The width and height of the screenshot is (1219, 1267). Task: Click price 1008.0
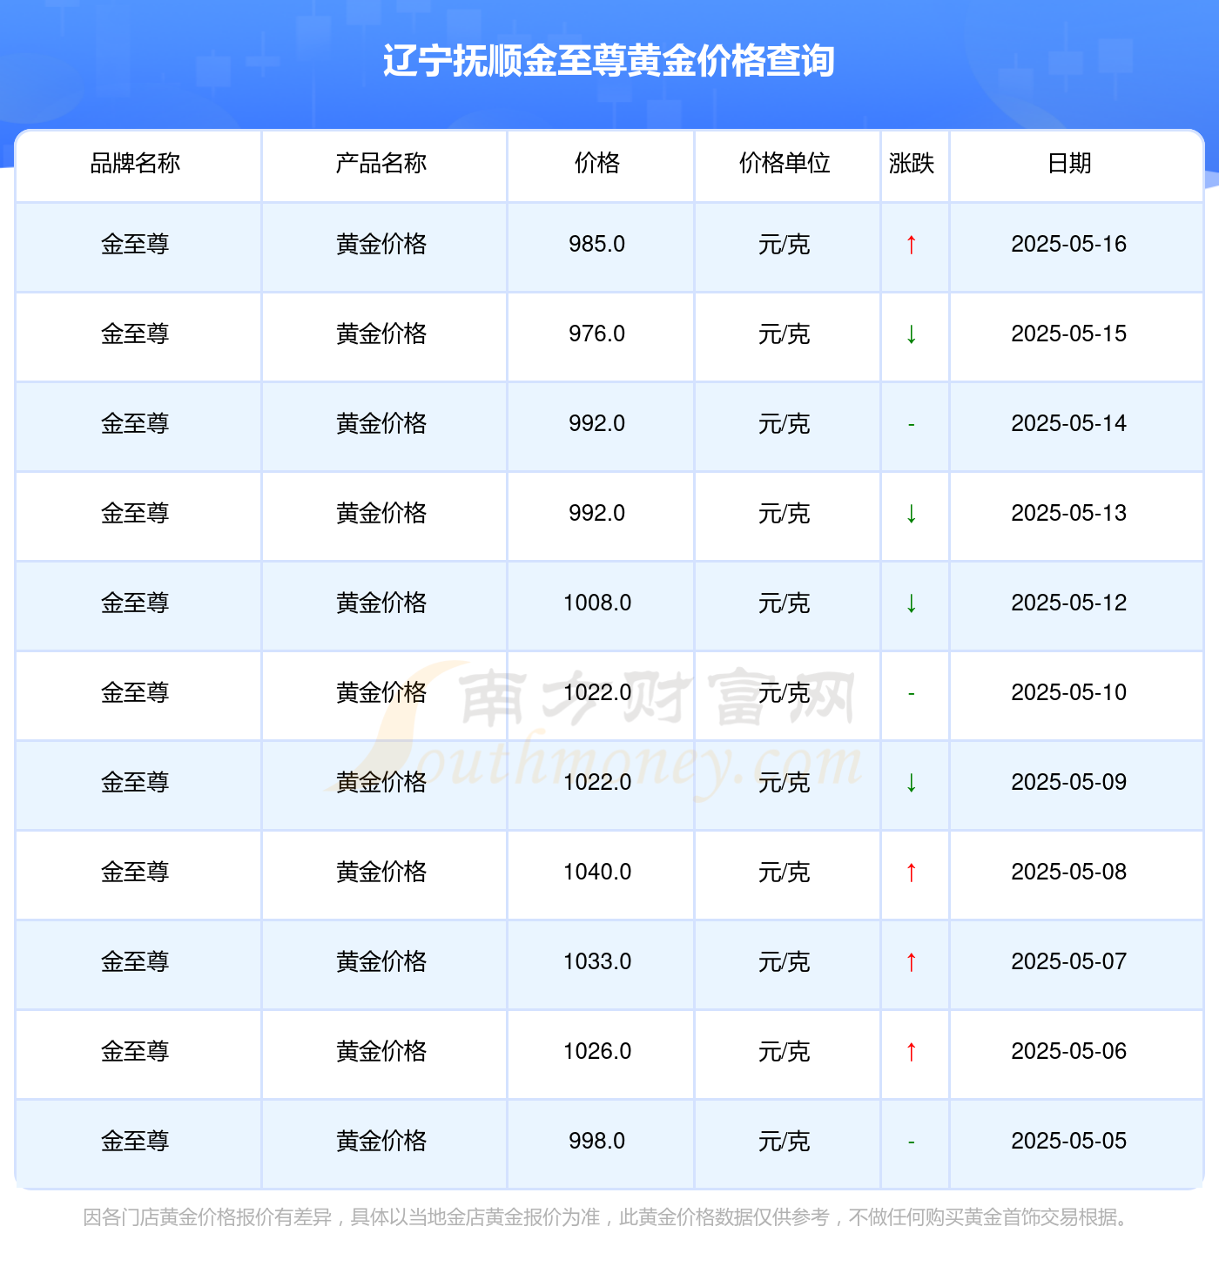pos(597,603)
